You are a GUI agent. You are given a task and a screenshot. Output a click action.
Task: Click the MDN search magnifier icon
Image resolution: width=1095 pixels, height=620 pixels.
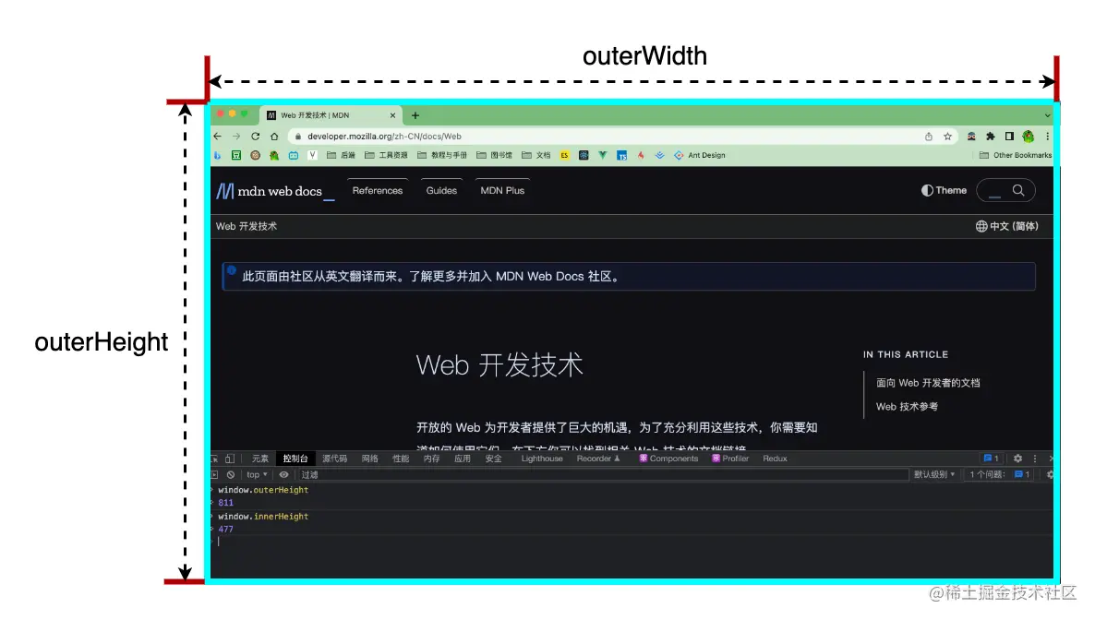pos(1018,191)
